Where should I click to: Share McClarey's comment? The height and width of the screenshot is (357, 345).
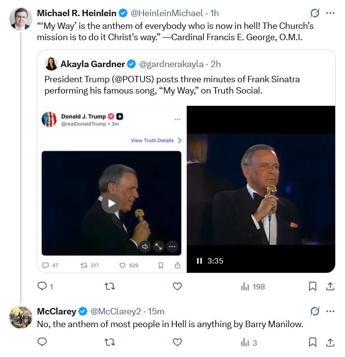330,342
